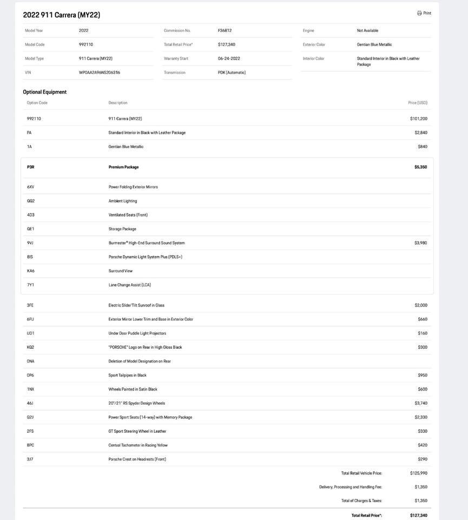Select the PDK (Automatic) transmission value

232,73
